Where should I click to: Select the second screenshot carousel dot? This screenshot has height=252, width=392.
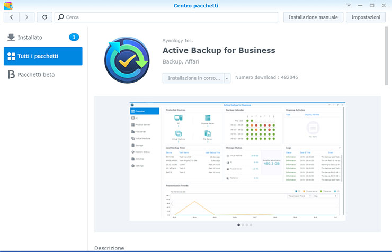click(x=243, y=225)
